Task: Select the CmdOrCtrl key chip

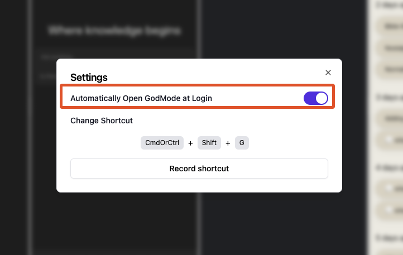Action: (162, 143)
